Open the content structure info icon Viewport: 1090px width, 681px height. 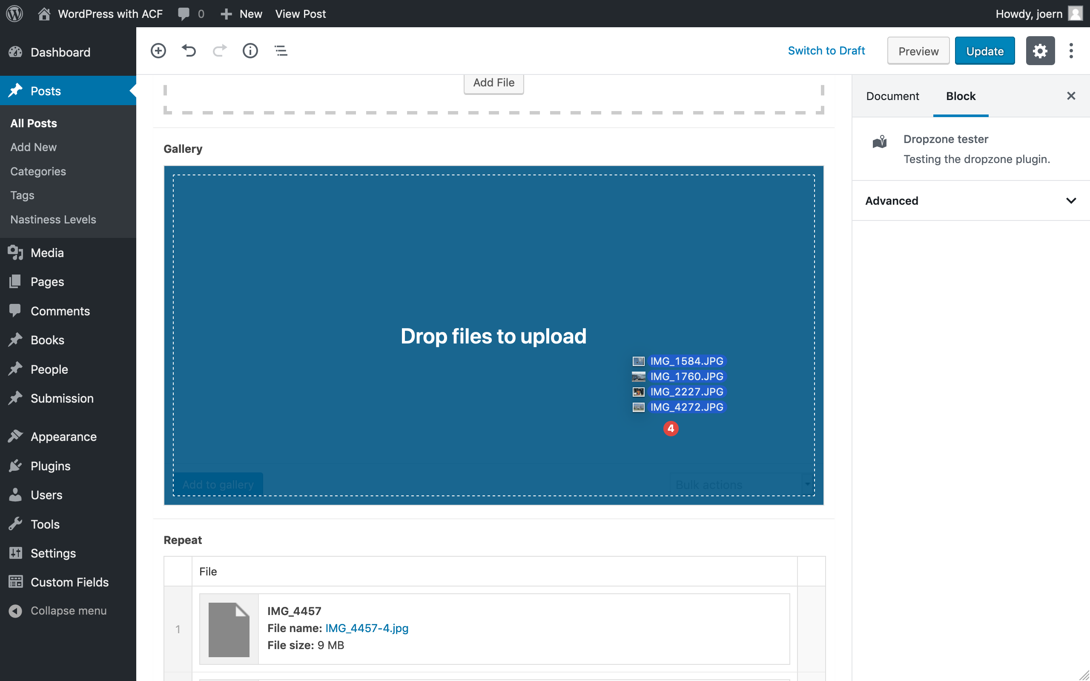[250, 51]
